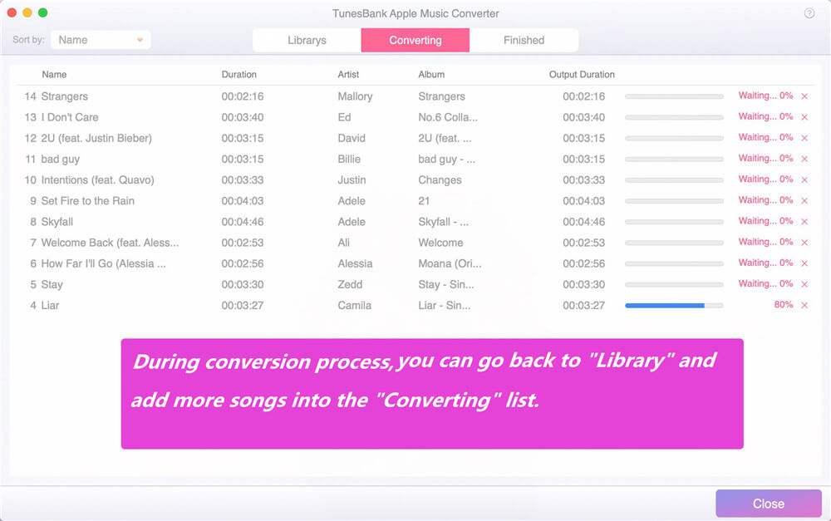Select 'How Far I'll Go (Alessia ...' name
Viewport: 831px width, 521px height.
103,263
